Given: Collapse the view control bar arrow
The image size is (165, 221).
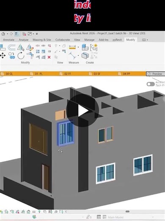Looking at the screenshot, I should [x=66, y=212].
